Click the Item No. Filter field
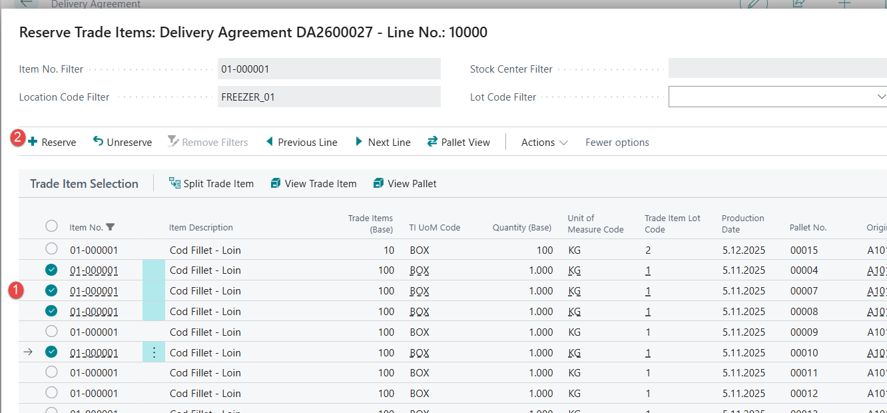The width and height of the screenshot is (887, 413). [329, 69]
